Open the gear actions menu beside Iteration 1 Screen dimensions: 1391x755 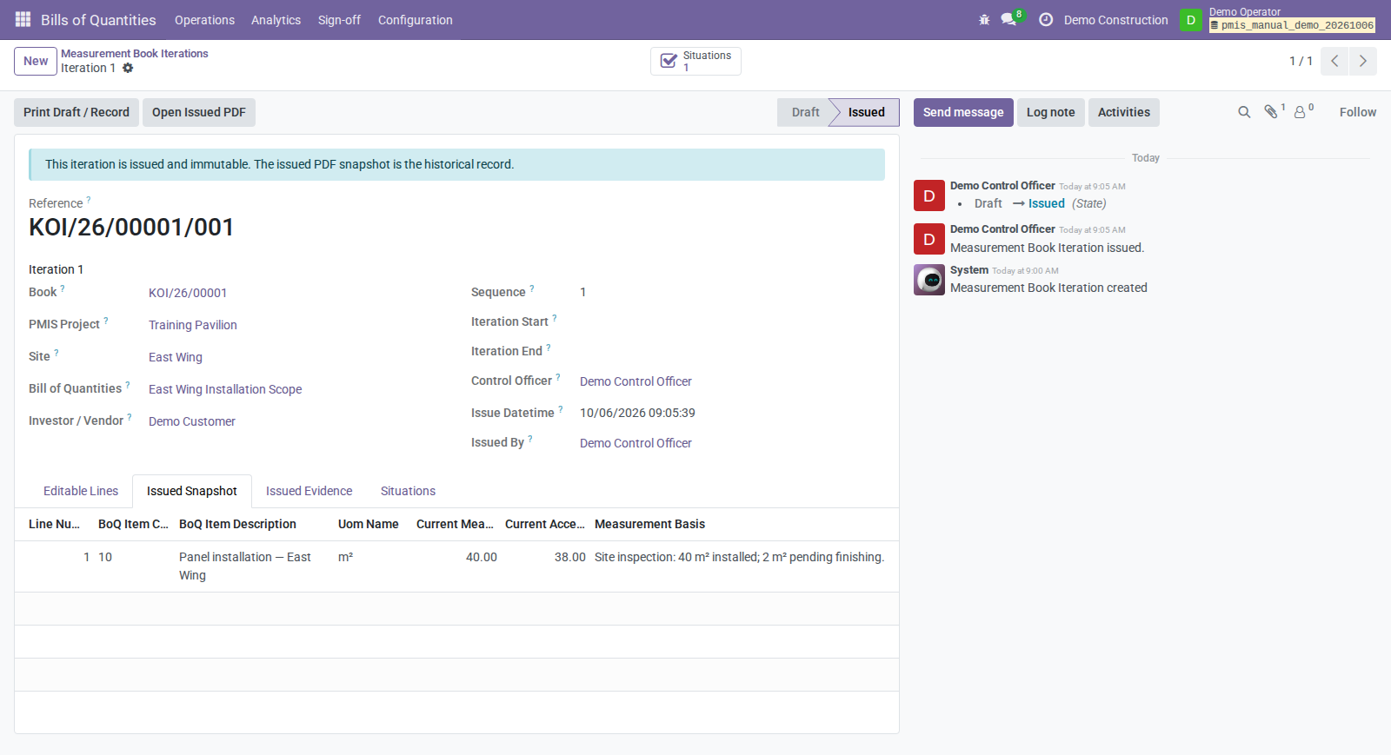pyautogui.click(x=128, y=68)
